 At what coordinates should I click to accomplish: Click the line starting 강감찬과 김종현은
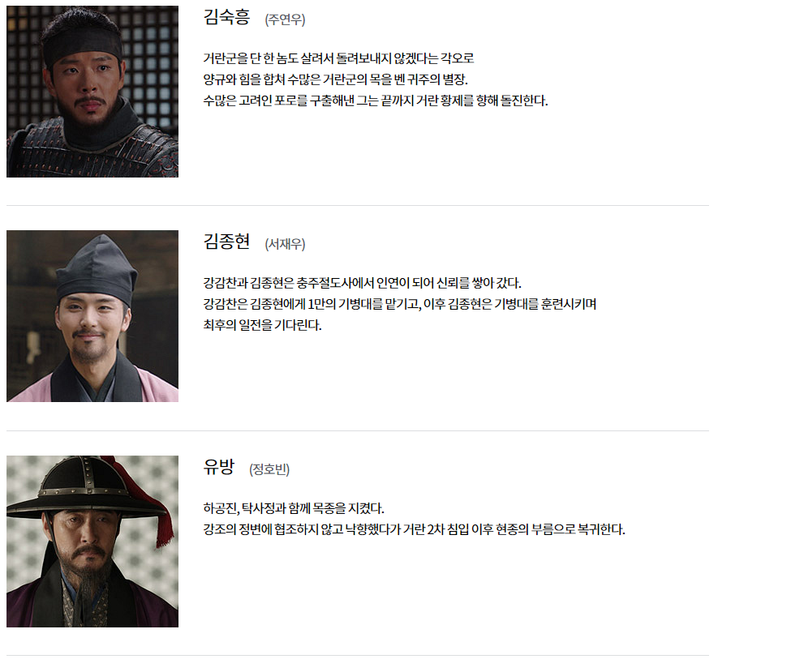point(363,283)
